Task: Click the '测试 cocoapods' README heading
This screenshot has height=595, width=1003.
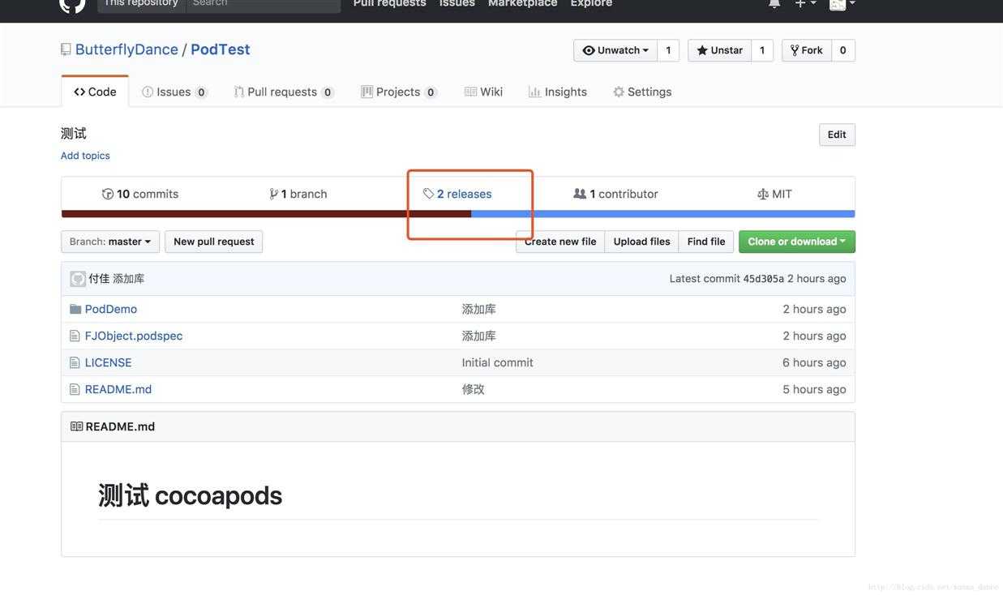Action: [x=191, y=495]
